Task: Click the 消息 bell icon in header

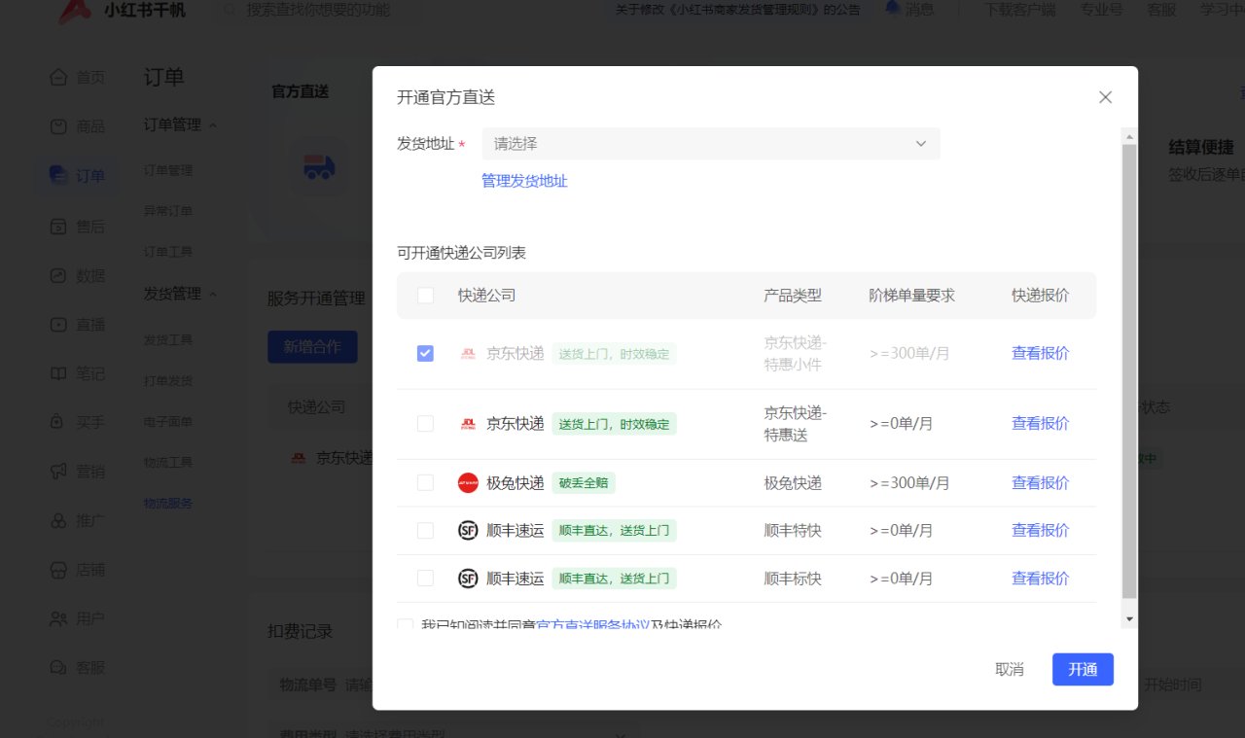Action: pyautogui.click(x=892, y=9)
